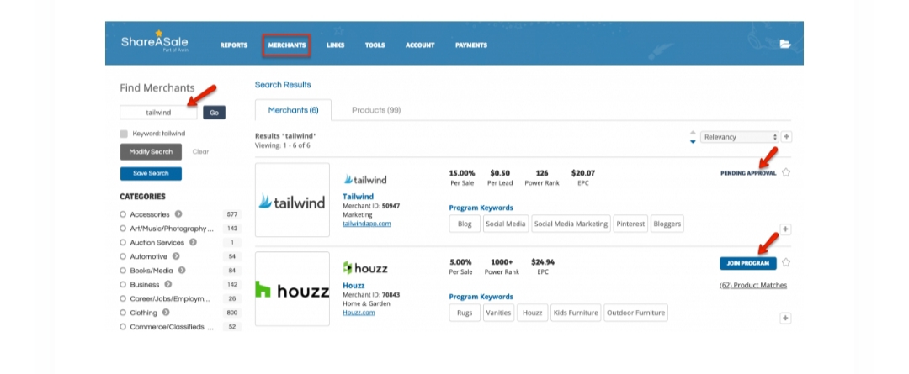
Task: Open the Links menu
Action: point(335,45)
